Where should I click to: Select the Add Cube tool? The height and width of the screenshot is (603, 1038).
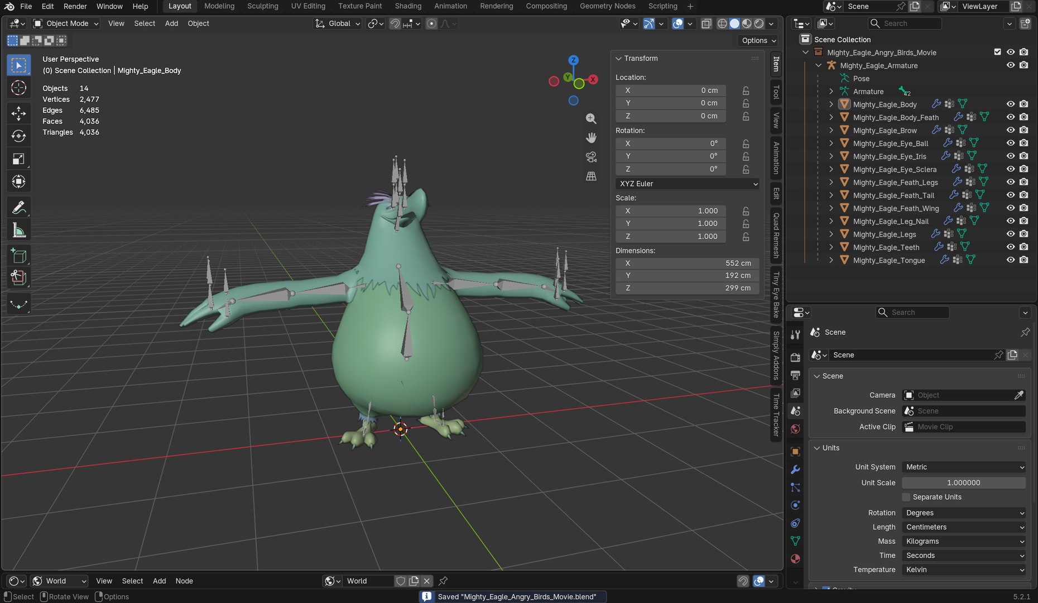pos(18,256)
